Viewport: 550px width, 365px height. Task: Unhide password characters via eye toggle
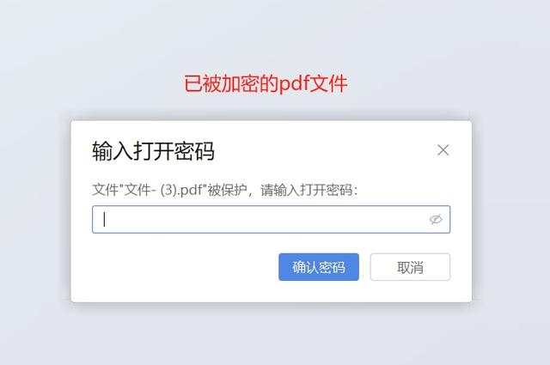(436, 220)
